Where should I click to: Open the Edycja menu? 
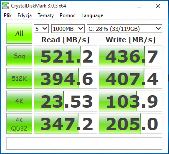[x=25, y=15]
